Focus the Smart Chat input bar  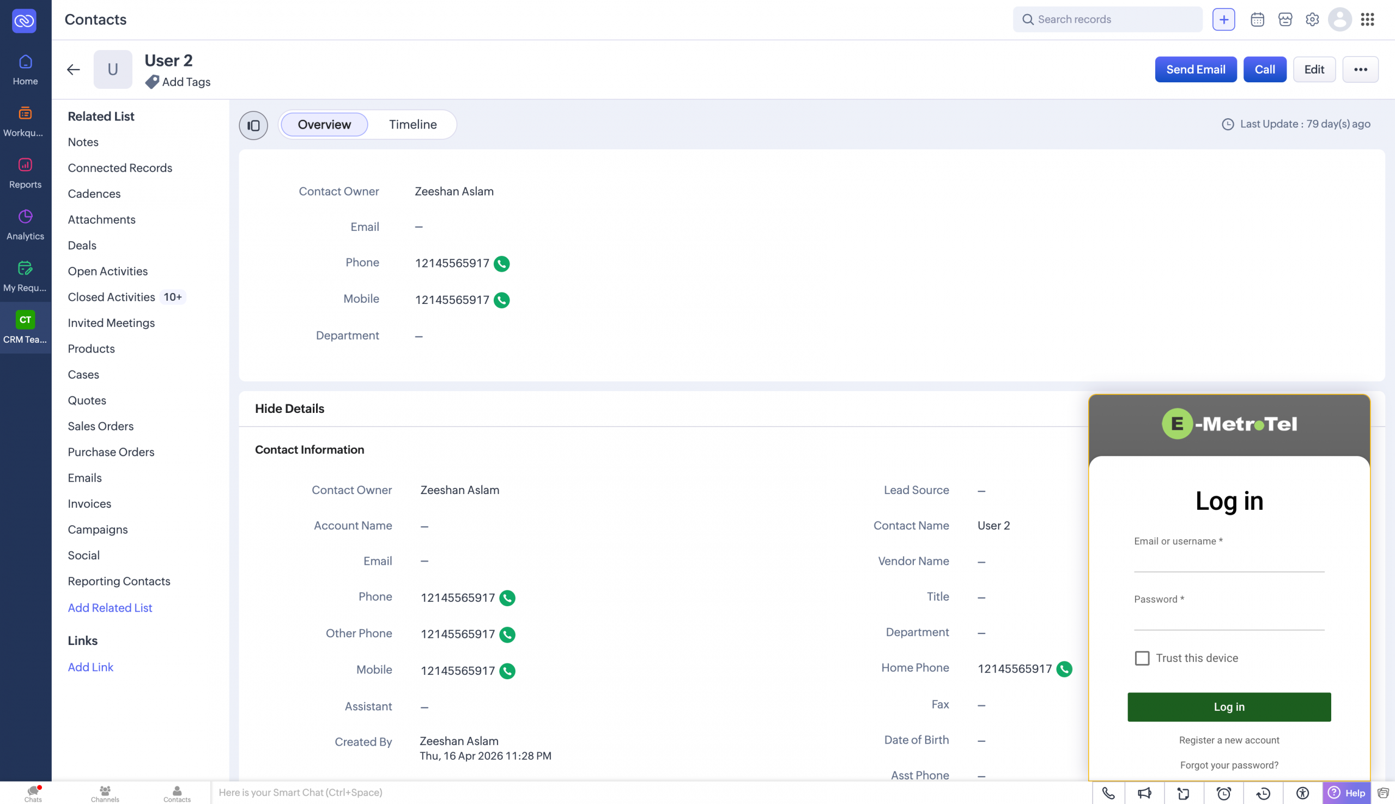click(x=651, y=793)
